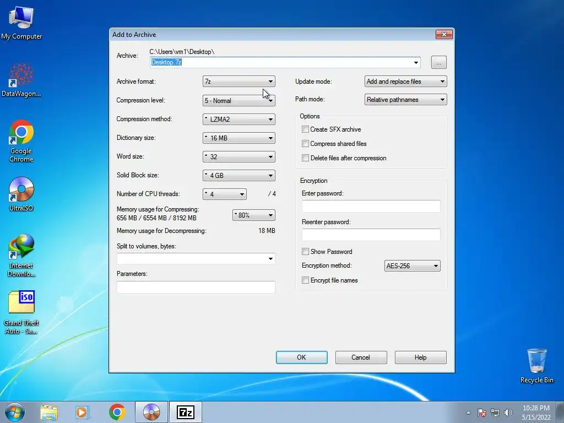Expand Dictionary size dropdown

pyautogui.click(x=239, y=138)
